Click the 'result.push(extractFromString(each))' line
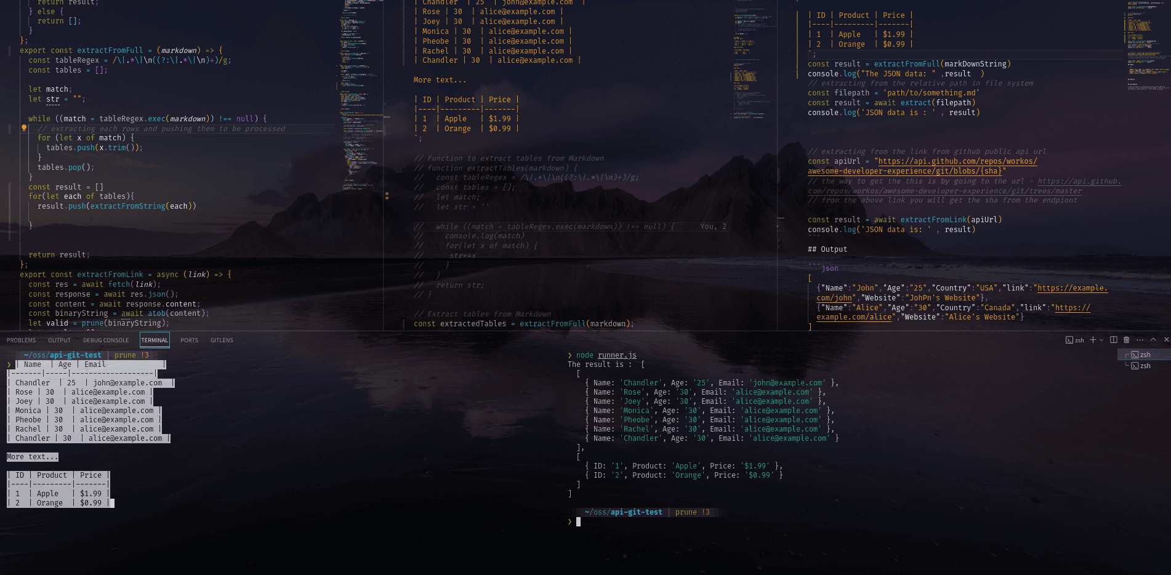 coord(117,206)
